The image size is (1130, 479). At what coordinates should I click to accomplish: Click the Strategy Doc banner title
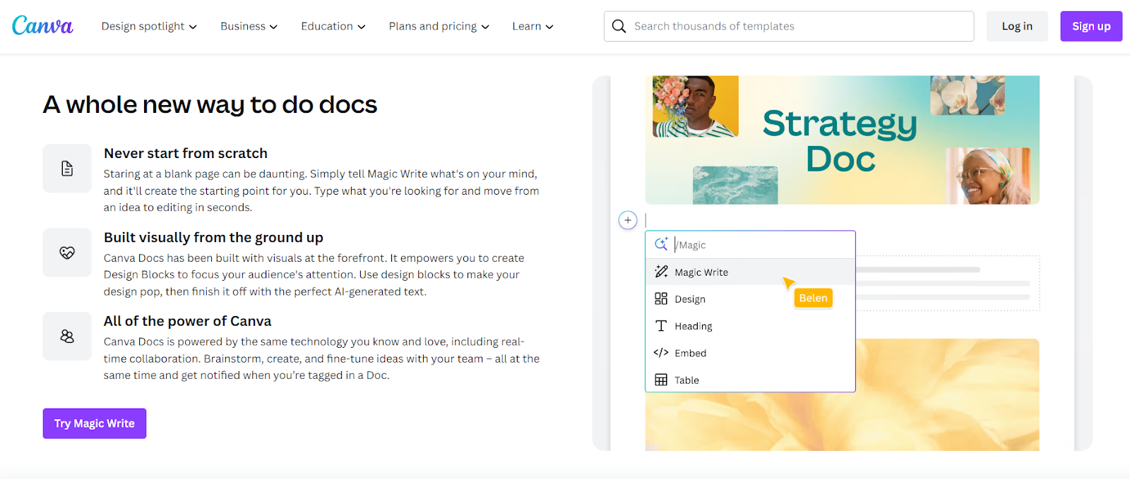click(840, 140)
